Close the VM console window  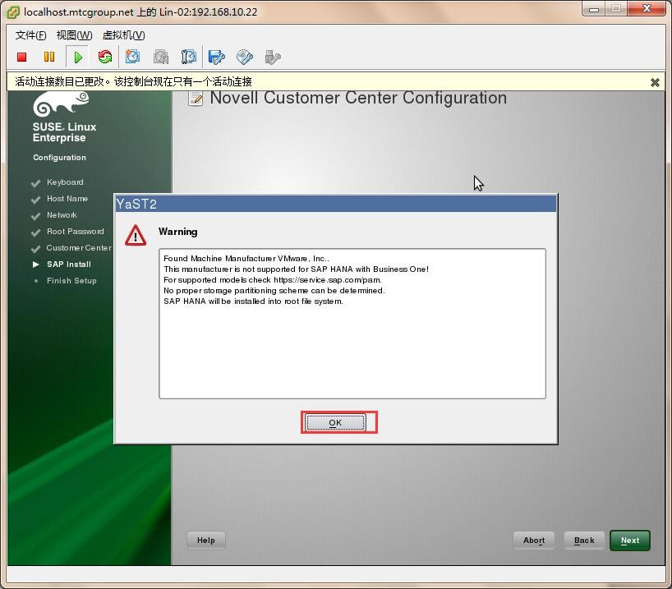647,9
